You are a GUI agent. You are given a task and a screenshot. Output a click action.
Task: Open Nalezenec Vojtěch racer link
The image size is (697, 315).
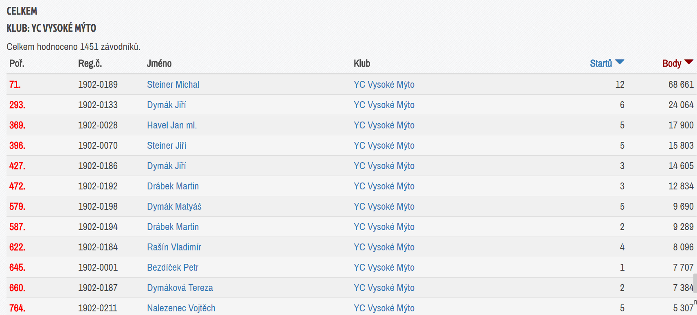point(181,308)
